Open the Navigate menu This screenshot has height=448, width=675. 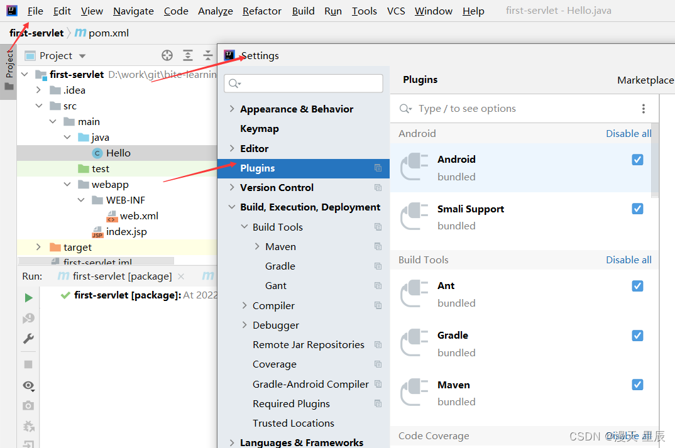pyautogui.click(x=133, y=11)
